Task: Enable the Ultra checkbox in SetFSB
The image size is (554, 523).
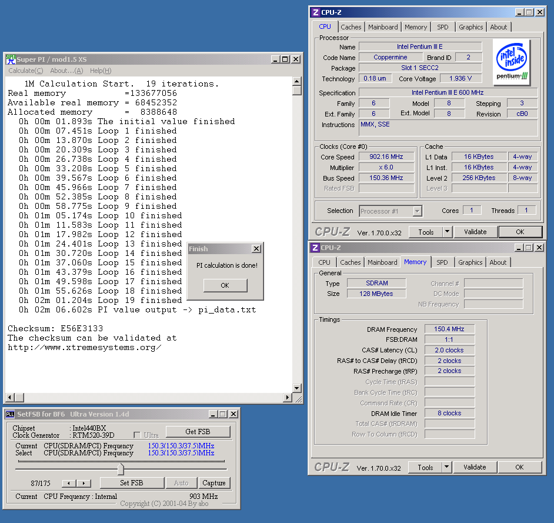Action: (x=137, y=435)
